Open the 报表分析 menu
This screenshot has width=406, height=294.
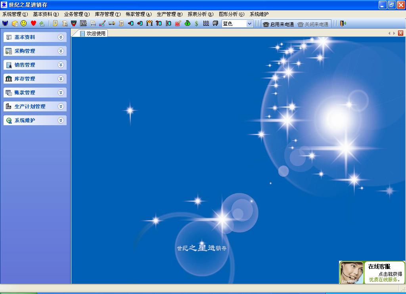[200, 14]
